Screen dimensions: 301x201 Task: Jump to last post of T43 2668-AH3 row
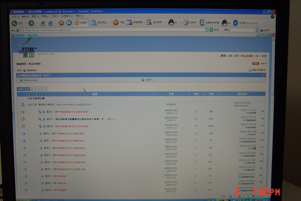pyautogui.click(x=263, y=111)
